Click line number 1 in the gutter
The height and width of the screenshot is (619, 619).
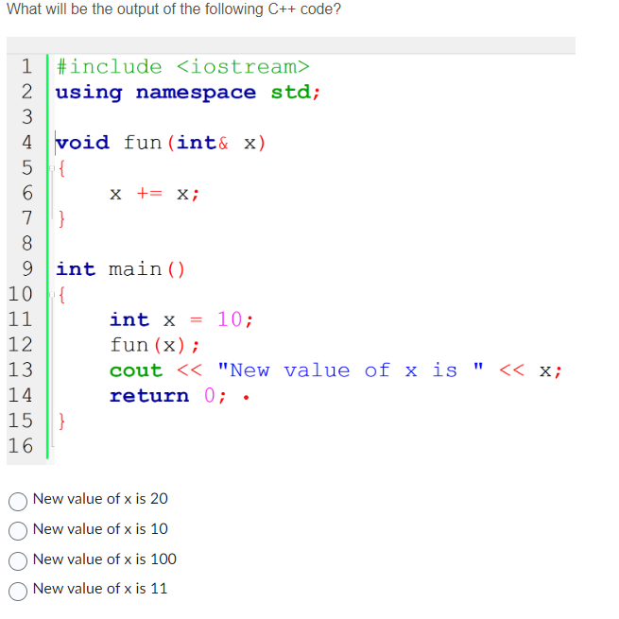pos(26,66)
